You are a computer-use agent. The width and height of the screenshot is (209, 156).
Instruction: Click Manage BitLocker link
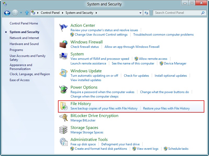coord(83,120)
